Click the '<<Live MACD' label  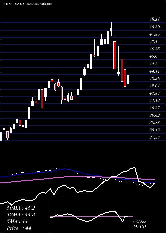(140, 224)
